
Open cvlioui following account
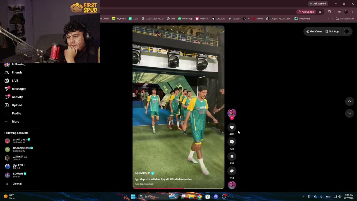(16, 158)
